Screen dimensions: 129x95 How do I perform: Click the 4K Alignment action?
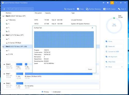pos(114,57)
